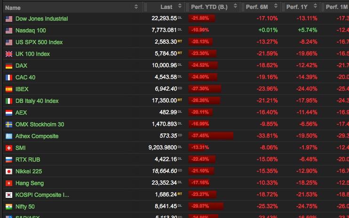Click the Japanese flag beside Nikkei 225
This screenshot has width=349, height=218.
coord(8,171)
